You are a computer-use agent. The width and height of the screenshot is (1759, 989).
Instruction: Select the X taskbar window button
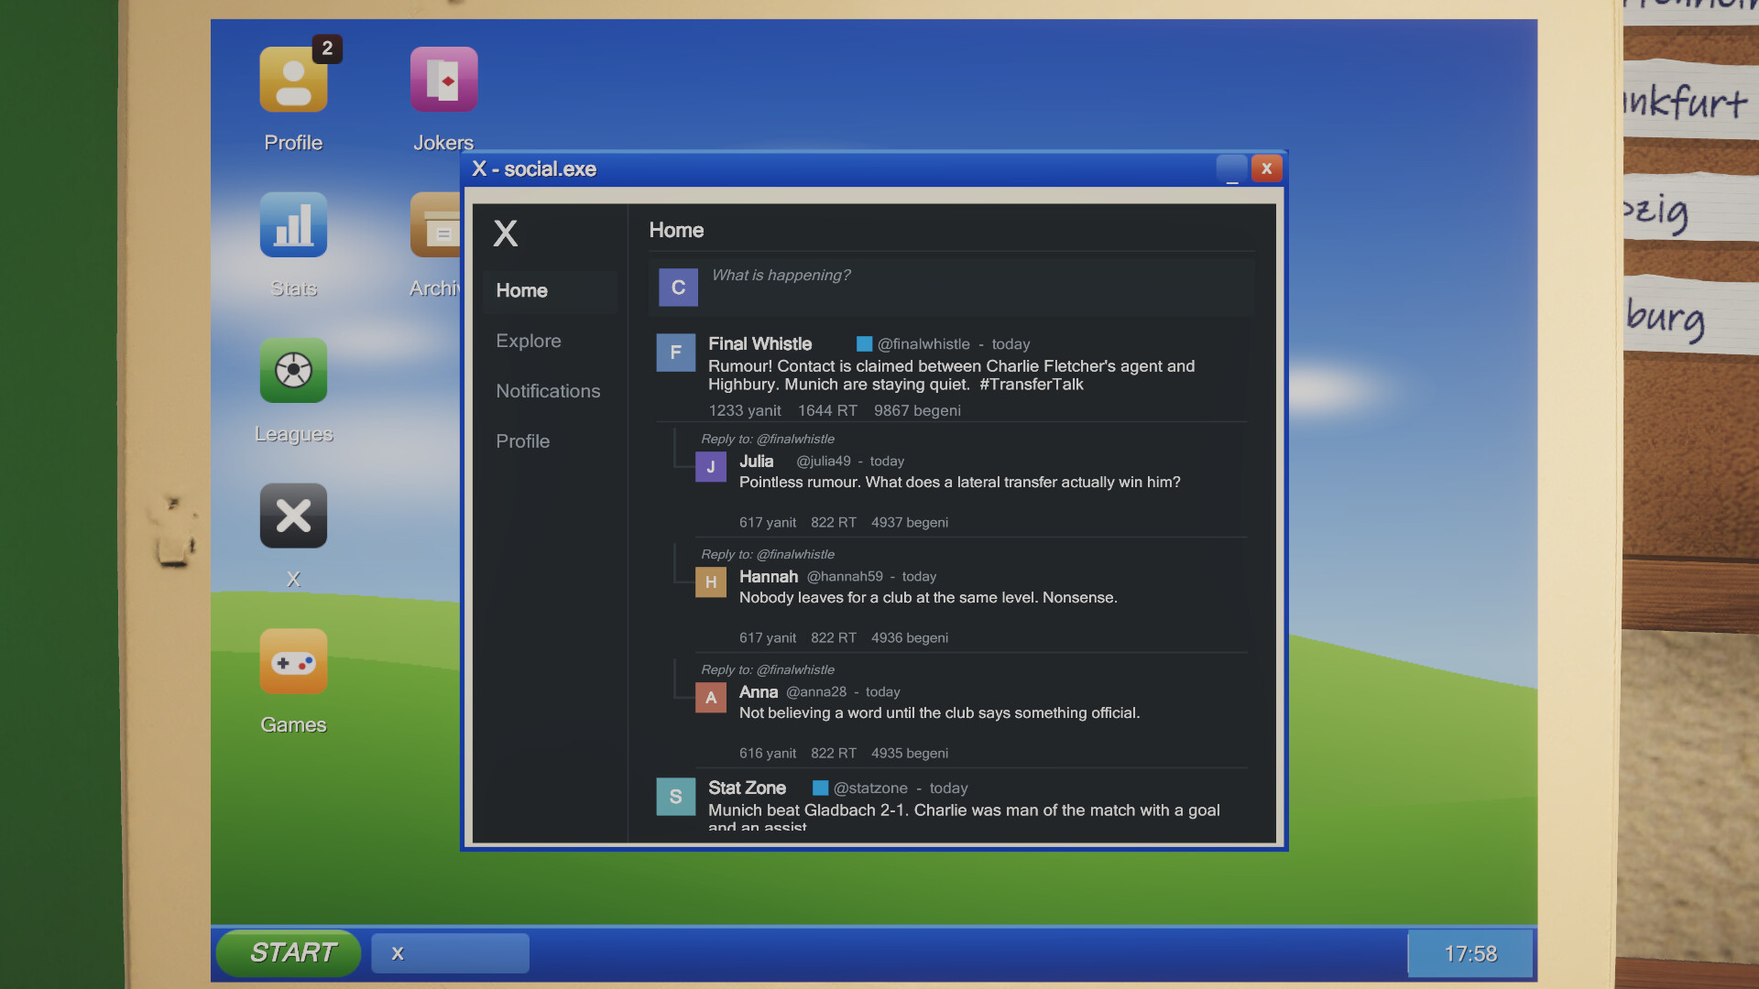click(451, 953)
